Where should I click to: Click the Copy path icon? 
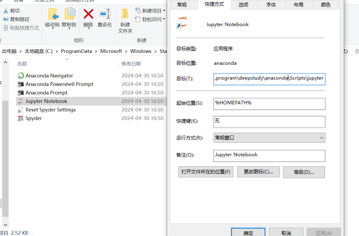(6, 19)
